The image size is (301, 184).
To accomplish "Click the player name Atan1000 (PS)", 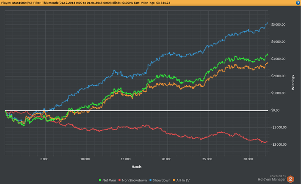I will (x=21, y=3).
